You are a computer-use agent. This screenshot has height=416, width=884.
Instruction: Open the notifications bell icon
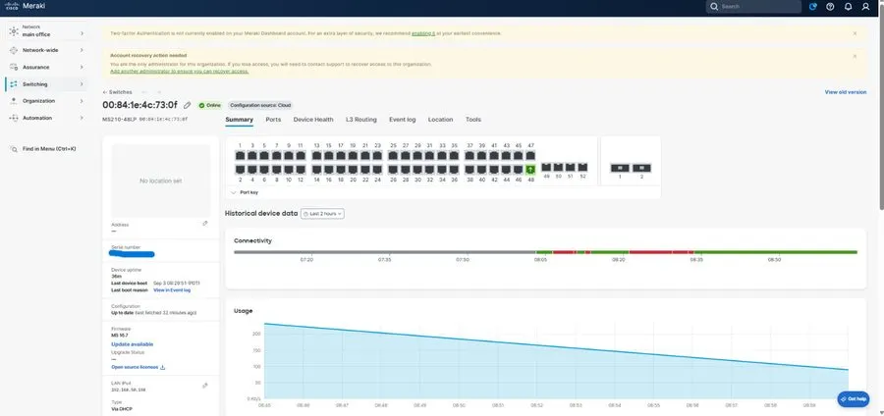(848, 7)
